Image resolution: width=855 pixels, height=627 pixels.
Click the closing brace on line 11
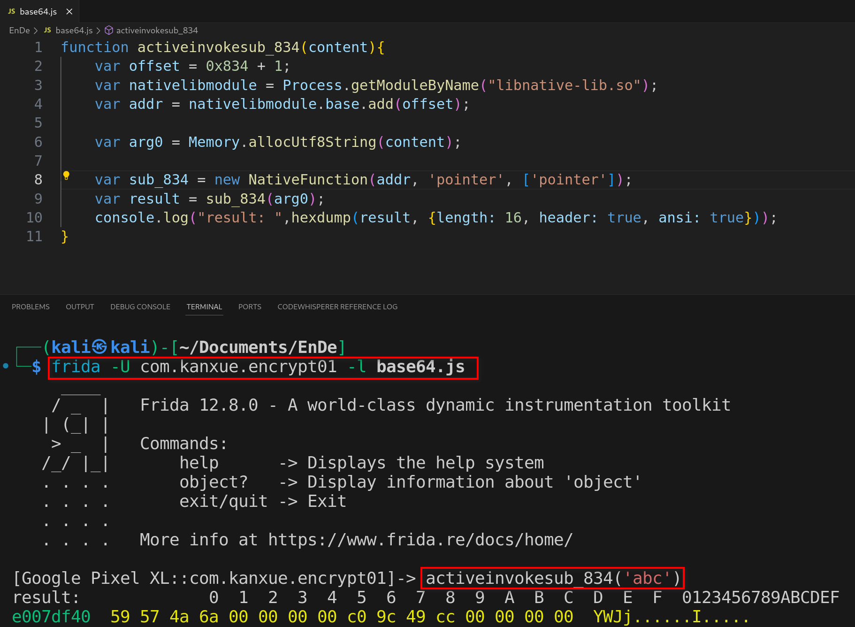65,237
